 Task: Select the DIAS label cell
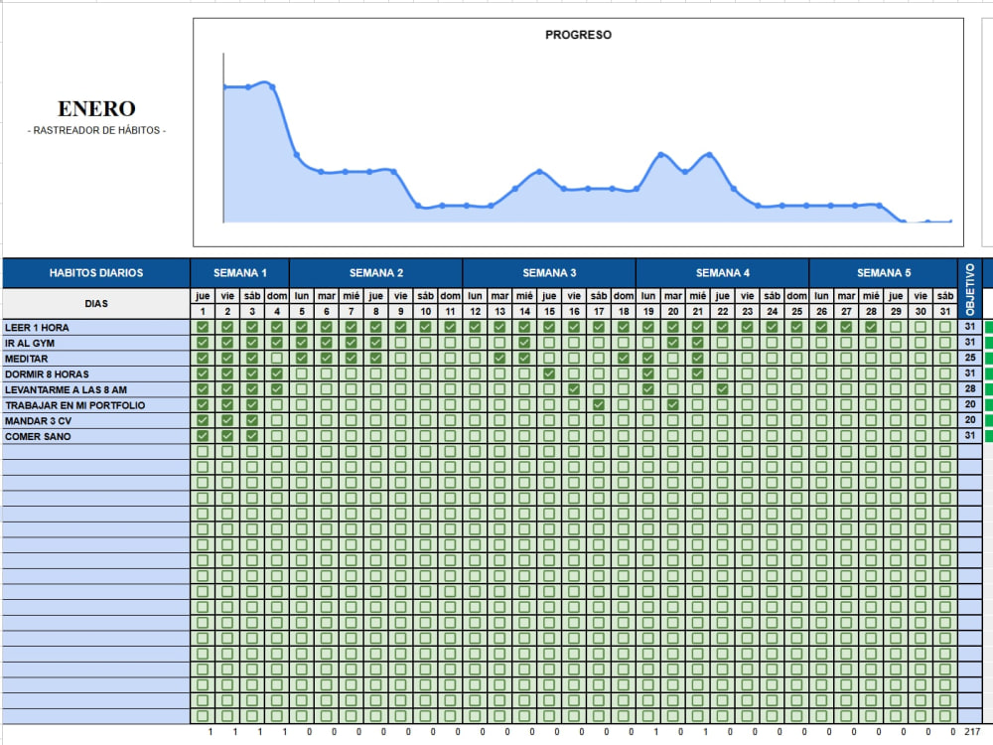tap(96, 303)
